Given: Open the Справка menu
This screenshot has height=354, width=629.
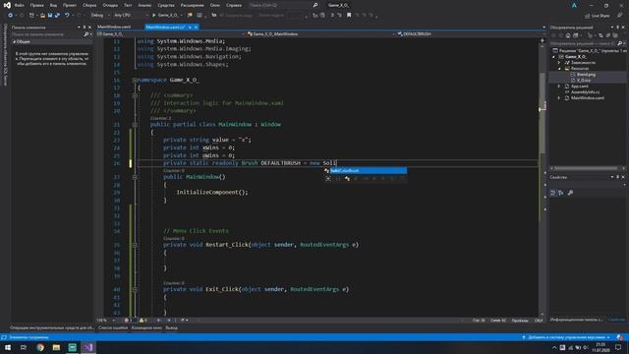Looking at the screenshot, I should point(234,5).
